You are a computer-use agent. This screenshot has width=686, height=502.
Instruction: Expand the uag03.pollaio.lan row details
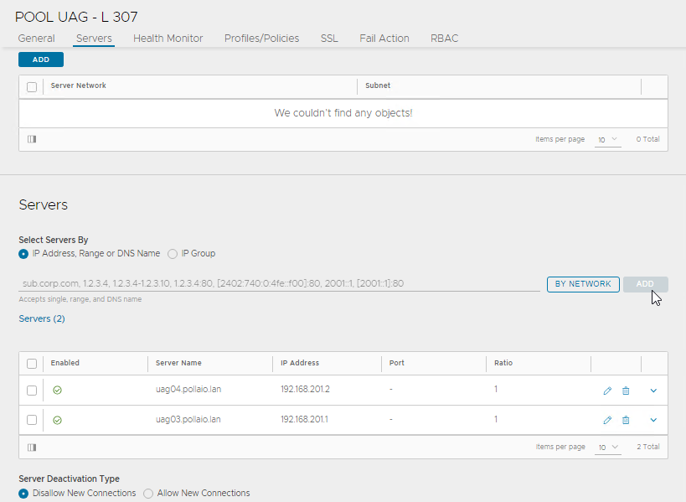pyautogui.click(x=653, y=420)
